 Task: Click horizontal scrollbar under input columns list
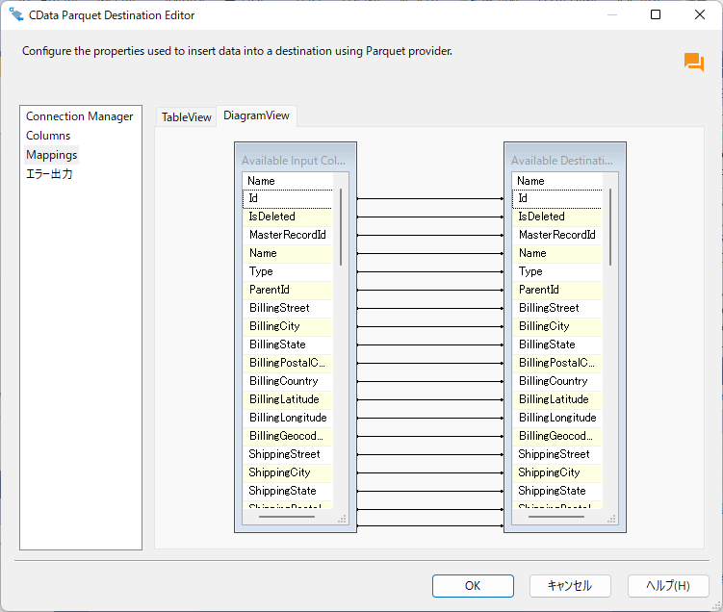click(x=287, y=517)
